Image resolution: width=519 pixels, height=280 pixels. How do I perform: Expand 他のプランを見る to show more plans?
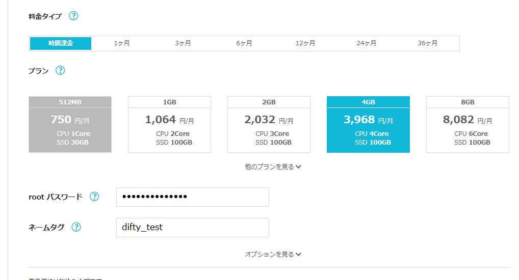tap(273, 166)
